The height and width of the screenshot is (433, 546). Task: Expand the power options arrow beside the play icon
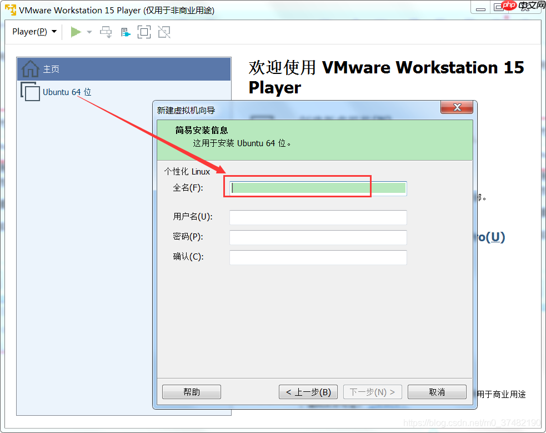coord(89,32)
